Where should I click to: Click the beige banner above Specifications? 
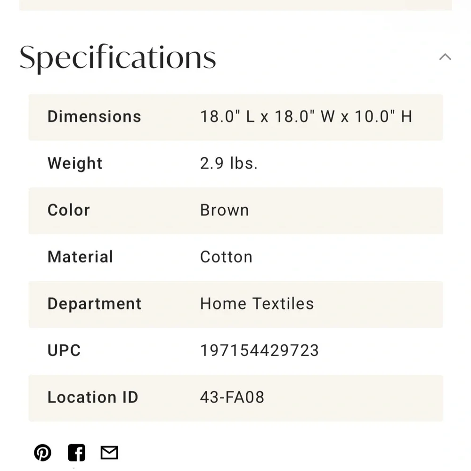[235, 5]
